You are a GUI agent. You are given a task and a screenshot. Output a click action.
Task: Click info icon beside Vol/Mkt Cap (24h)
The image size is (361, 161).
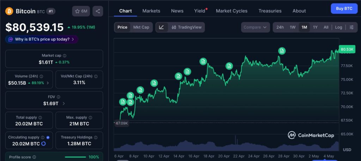pos(96,76)
